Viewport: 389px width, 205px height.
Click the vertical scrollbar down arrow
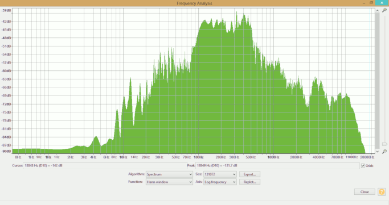pyautogui.click(x=378, y=152)
